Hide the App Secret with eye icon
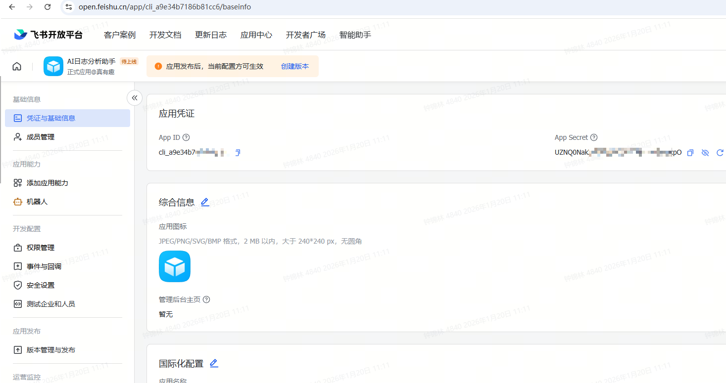Image resolution: width=726 pixels, height=383 pixels. coord(705,153)
